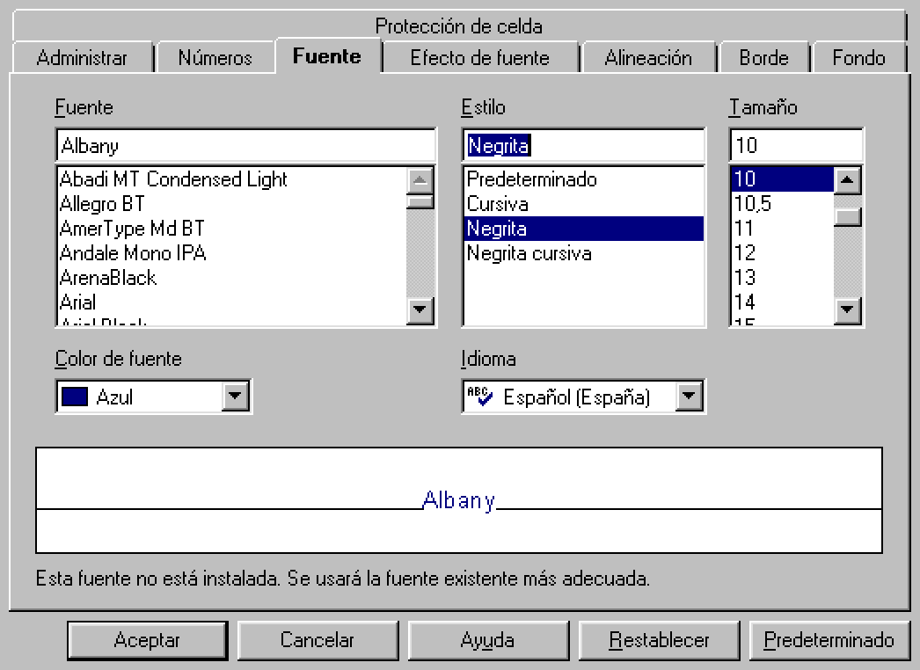Click the spellcheck ABC icon in Idioma
920x670 pixels.
tap(480, 397)
